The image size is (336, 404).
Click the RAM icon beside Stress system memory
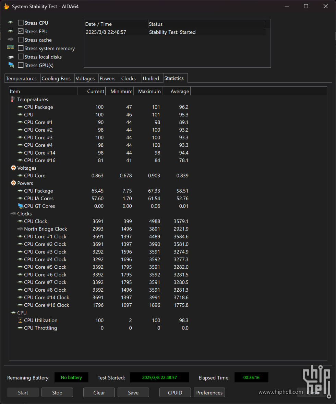pyautogui.click(x=11, y=48)
